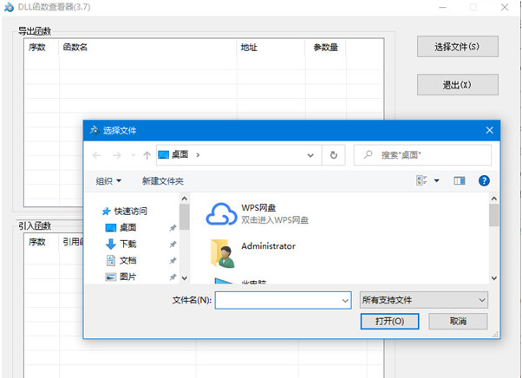Screen dimensions: 522x378
Task: Minimize the DLL函数查看器 window
Action: (x=442, y=7)
